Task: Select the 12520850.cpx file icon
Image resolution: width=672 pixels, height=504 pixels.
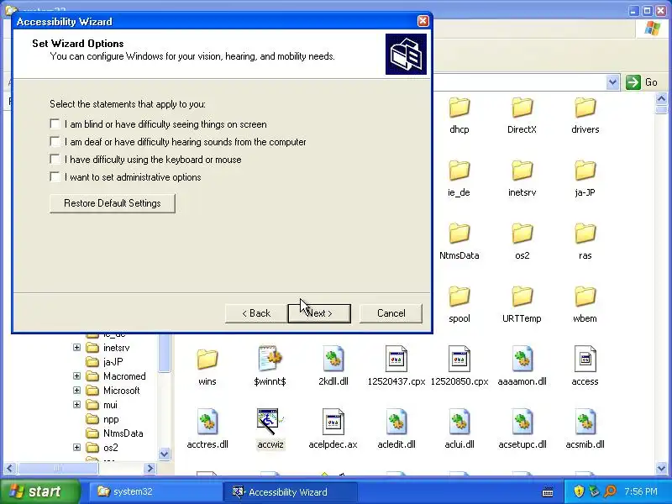Action: coord(459,359)
